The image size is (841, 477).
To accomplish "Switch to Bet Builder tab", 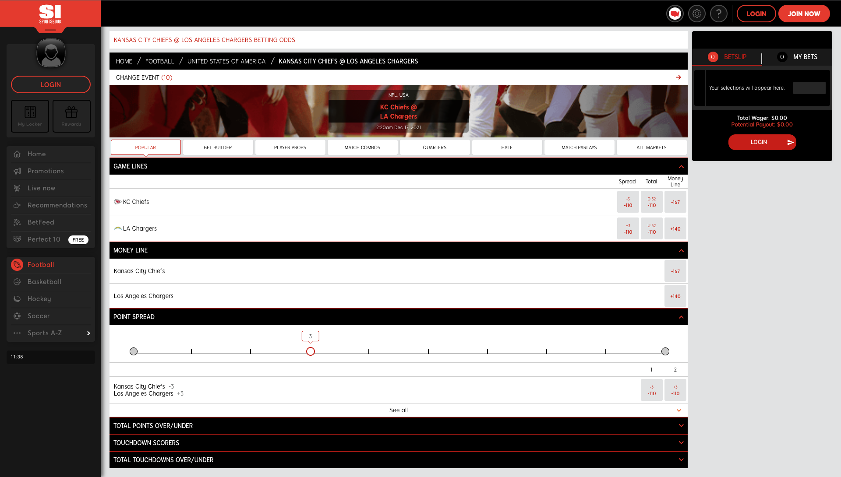I will coord(218,147).
